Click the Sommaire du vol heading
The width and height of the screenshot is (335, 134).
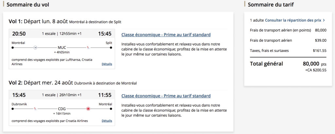(x=28, y=5)
